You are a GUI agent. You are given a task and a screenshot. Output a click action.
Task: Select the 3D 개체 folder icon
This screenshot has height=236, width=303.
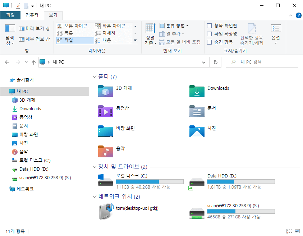tap(106, 91)
